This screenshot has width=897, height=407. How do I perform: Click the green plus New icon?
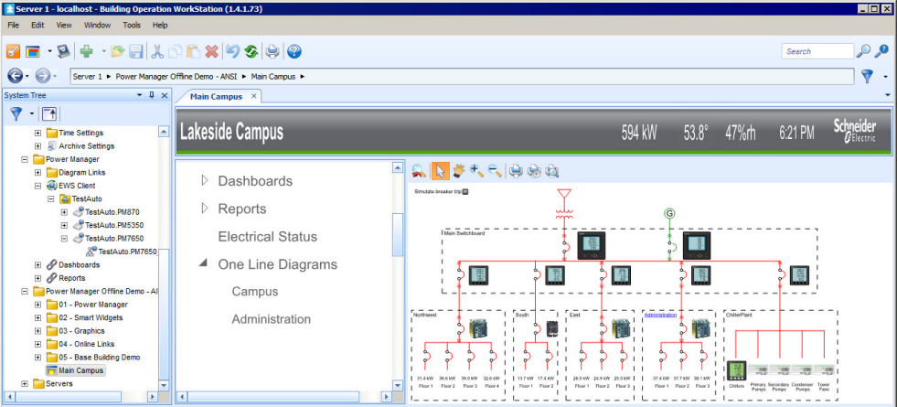coord(86,51)
